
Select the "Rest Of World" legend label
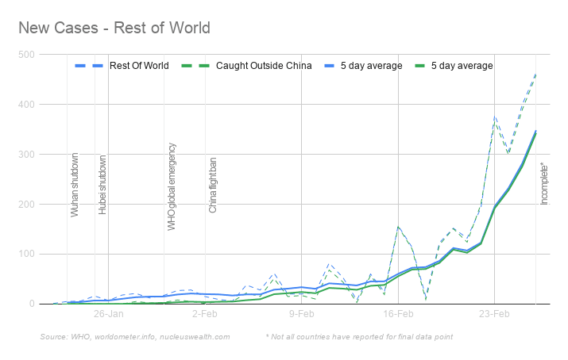click(x=140, y=66)
